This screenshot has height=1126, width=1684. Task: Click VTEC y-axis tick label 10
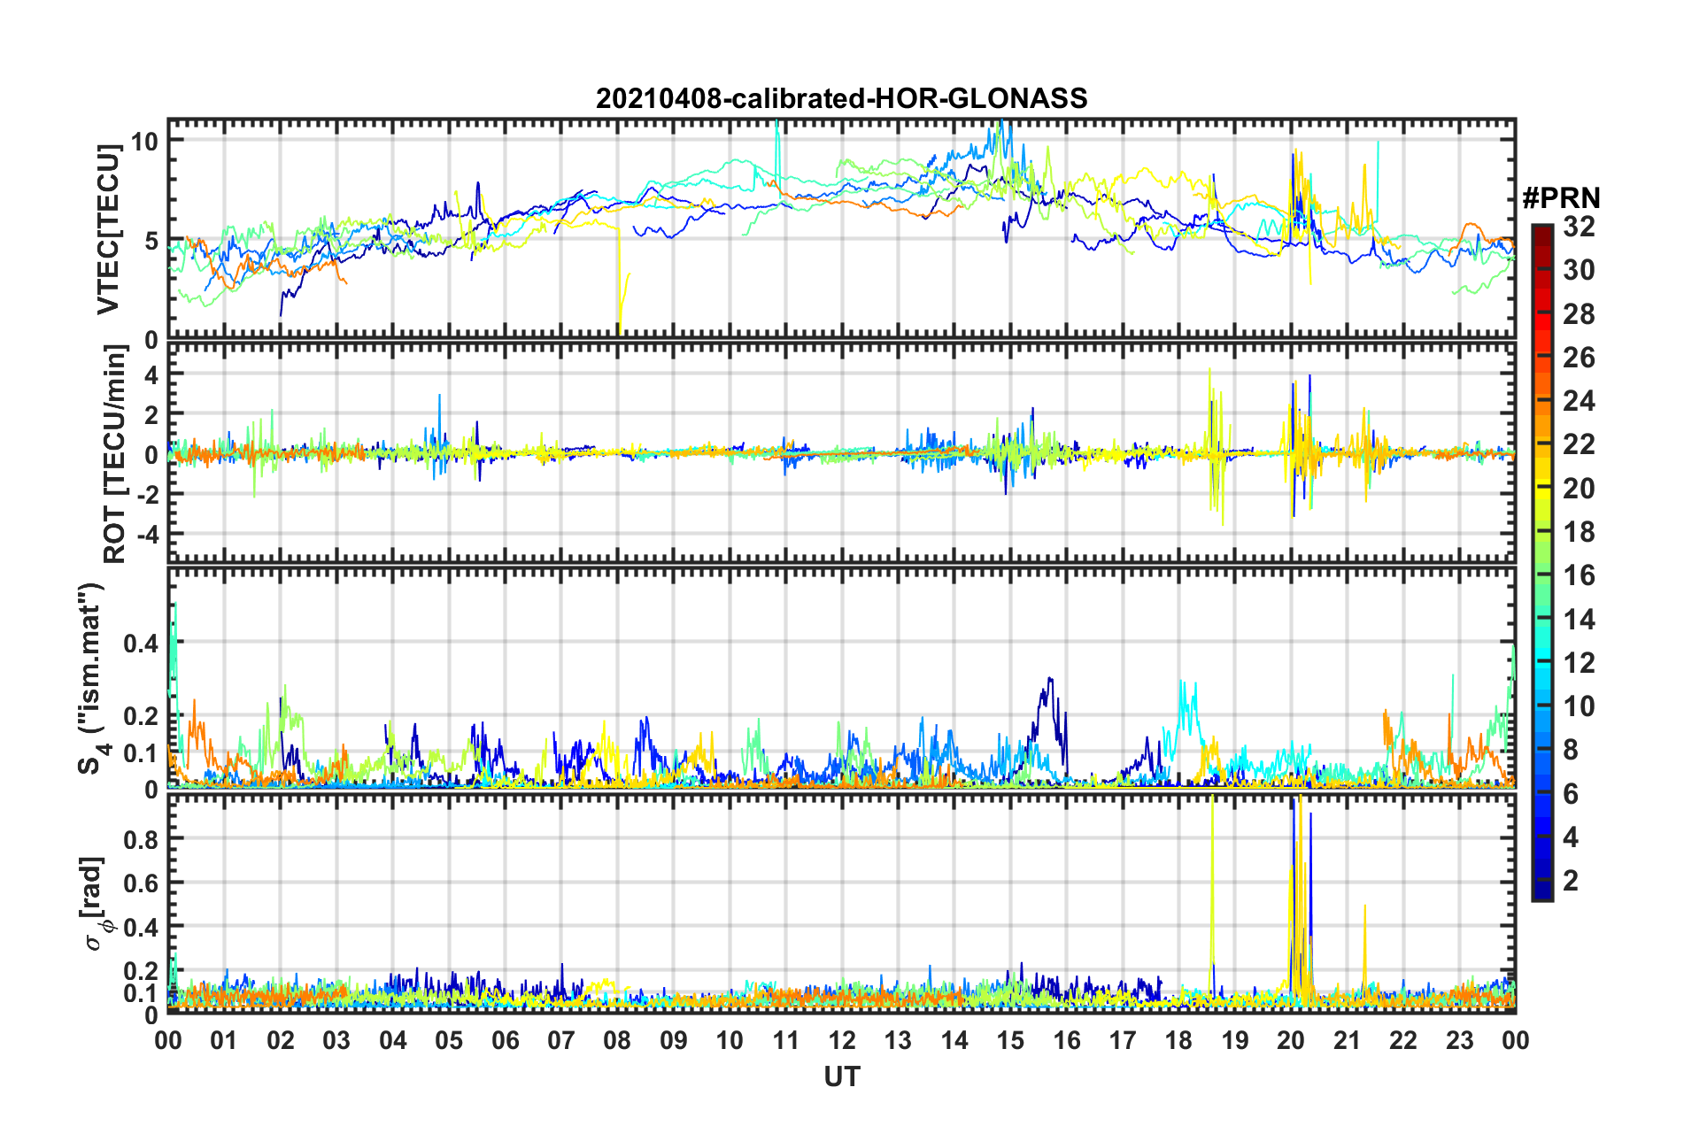pyautogui.click(x=145, y=141)
